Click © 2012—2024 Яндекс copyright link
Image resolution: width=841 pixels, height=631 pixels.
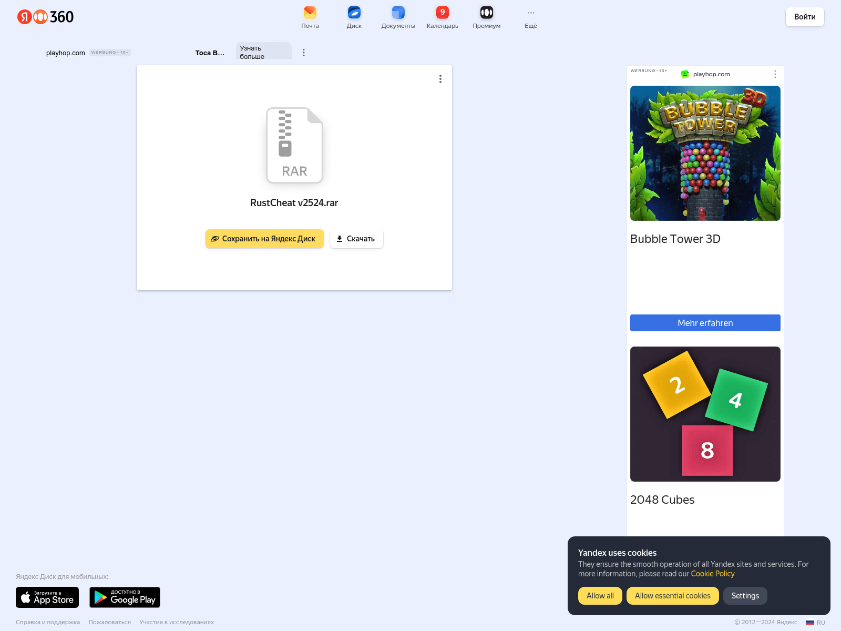(x=766, y=622)
